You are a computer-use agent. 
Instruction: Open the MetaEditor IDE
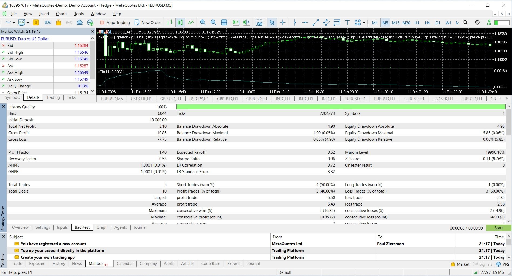48,23
